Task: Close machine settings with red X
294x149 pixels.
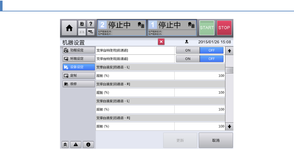Action: pyautogui.click(x=161, y=42)
